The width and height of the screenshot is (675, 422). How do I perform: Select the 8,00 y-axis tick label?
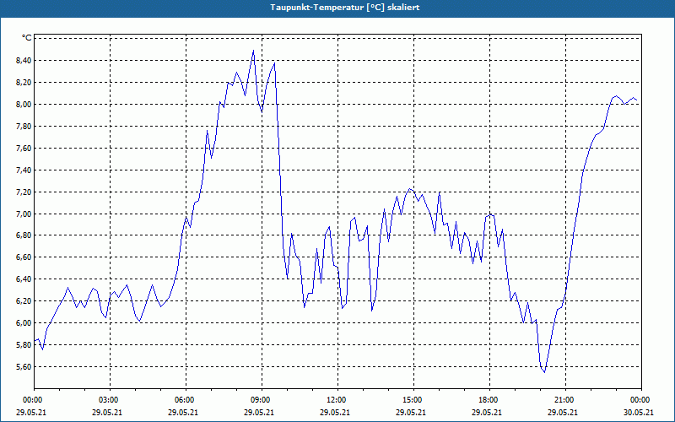coord(22,104)
